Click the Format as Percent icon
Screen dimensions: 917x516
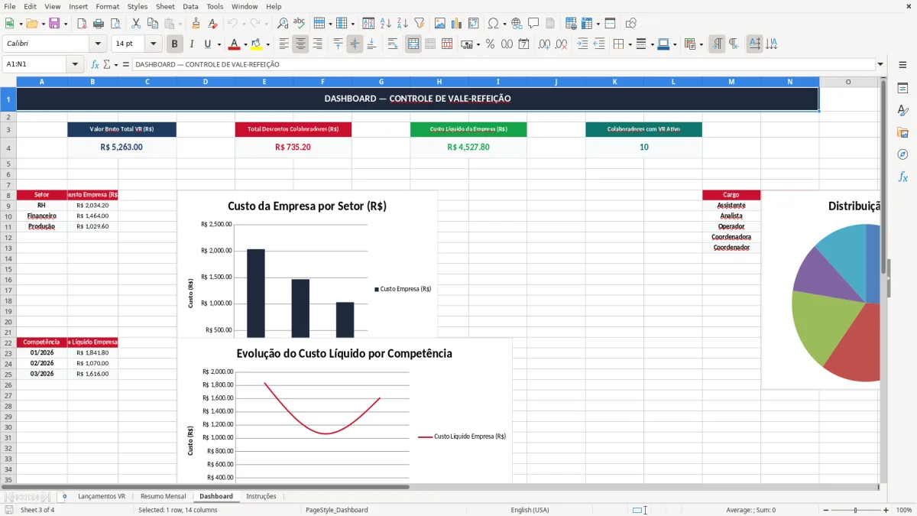click(x=490, y=44)
